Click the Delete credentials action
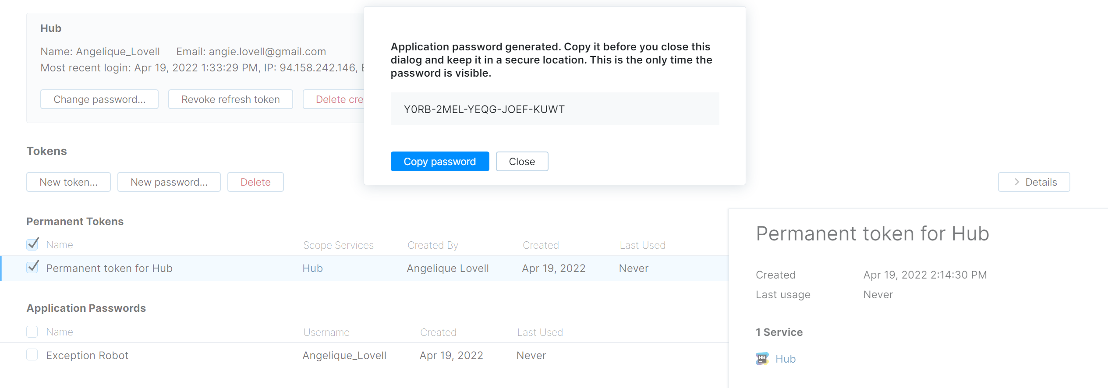Screen dimensions: 1108x388 point(342,99)
